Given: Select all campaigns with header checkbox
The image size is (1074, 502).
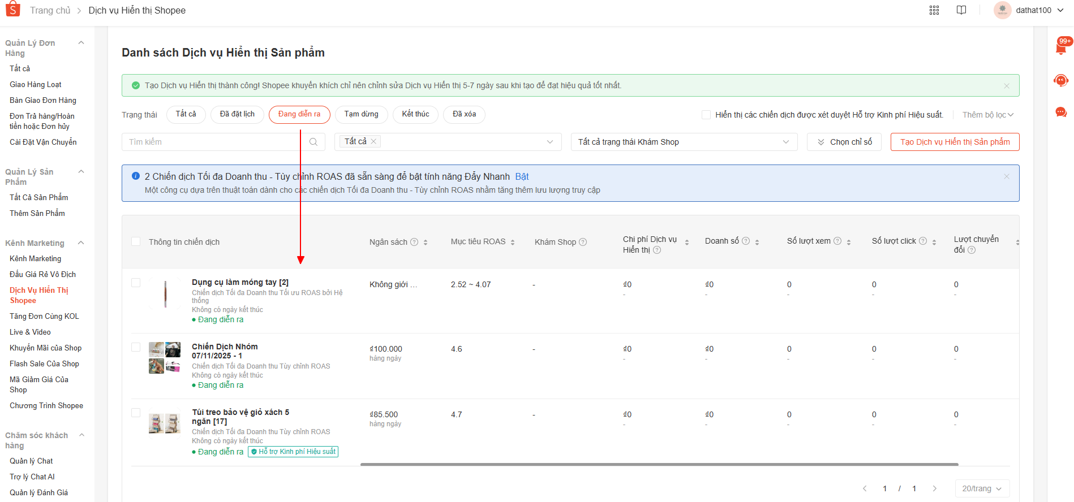Looking at the screenshot, I should pyautogui.click(x=136, y=241).
